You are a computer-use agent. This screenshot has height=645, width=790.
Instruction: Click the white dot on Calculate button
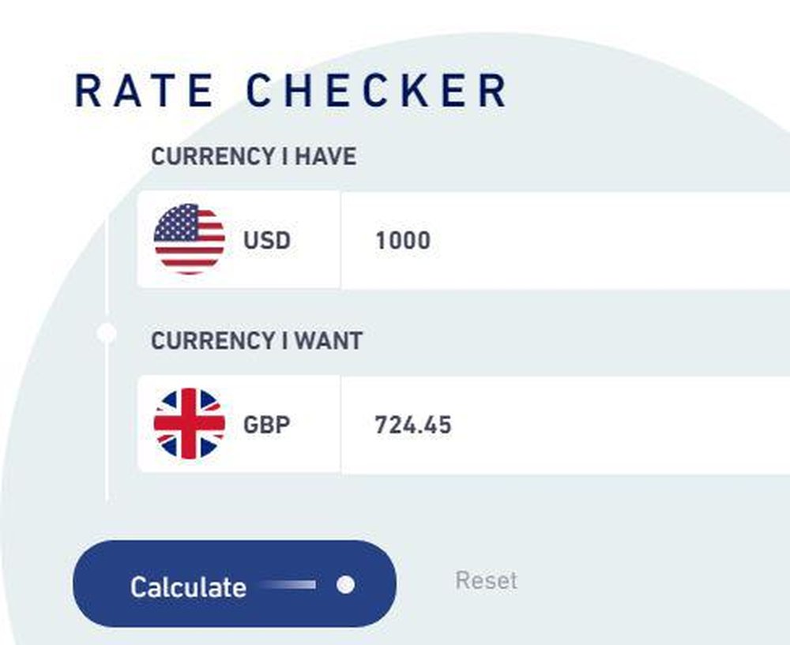coord(346,584)
